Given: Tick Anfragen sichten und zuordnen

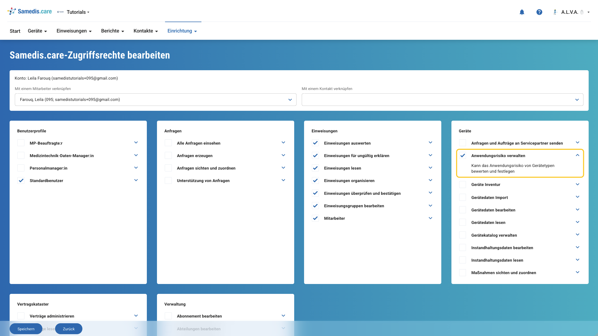Looking at the screenshot, I should pyautogui.click(x=168, y=168).
